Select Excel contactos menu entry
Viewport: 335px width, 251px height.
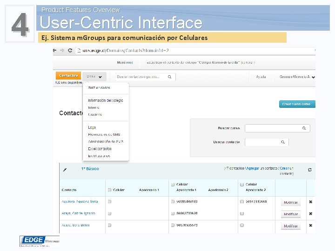coord(100,149)
